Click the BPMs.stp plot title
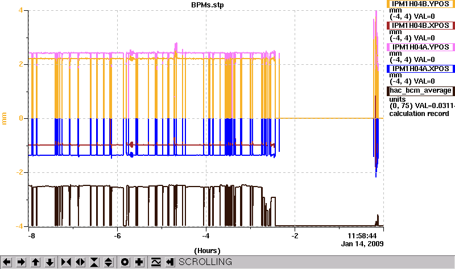Viewport: 455px width, 269px height. (x=208, y=5)
